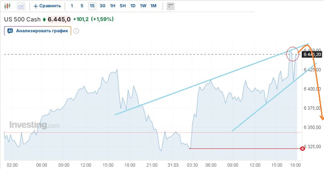The height and width of the screenshot is (169, 324).
Task: Select the 5 minute timeframe
Action: click(x=82, y=6)
